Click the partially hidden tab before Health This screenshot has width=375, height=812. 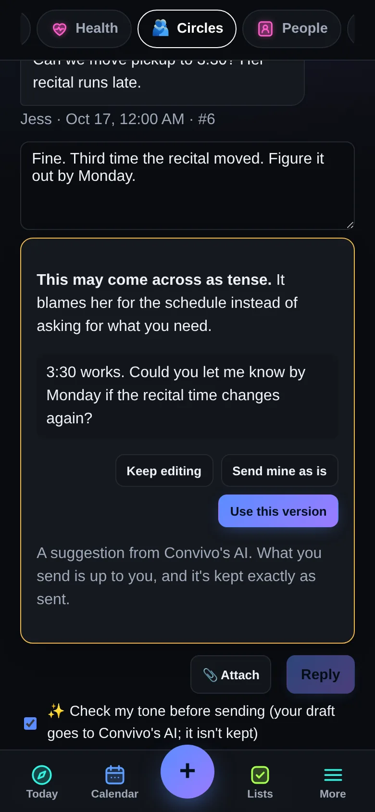(25, 29)
